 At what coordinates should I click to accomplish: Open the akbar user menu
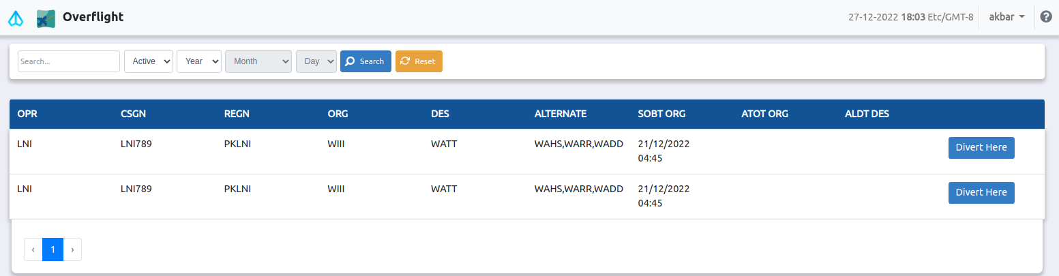(1006, 17)
